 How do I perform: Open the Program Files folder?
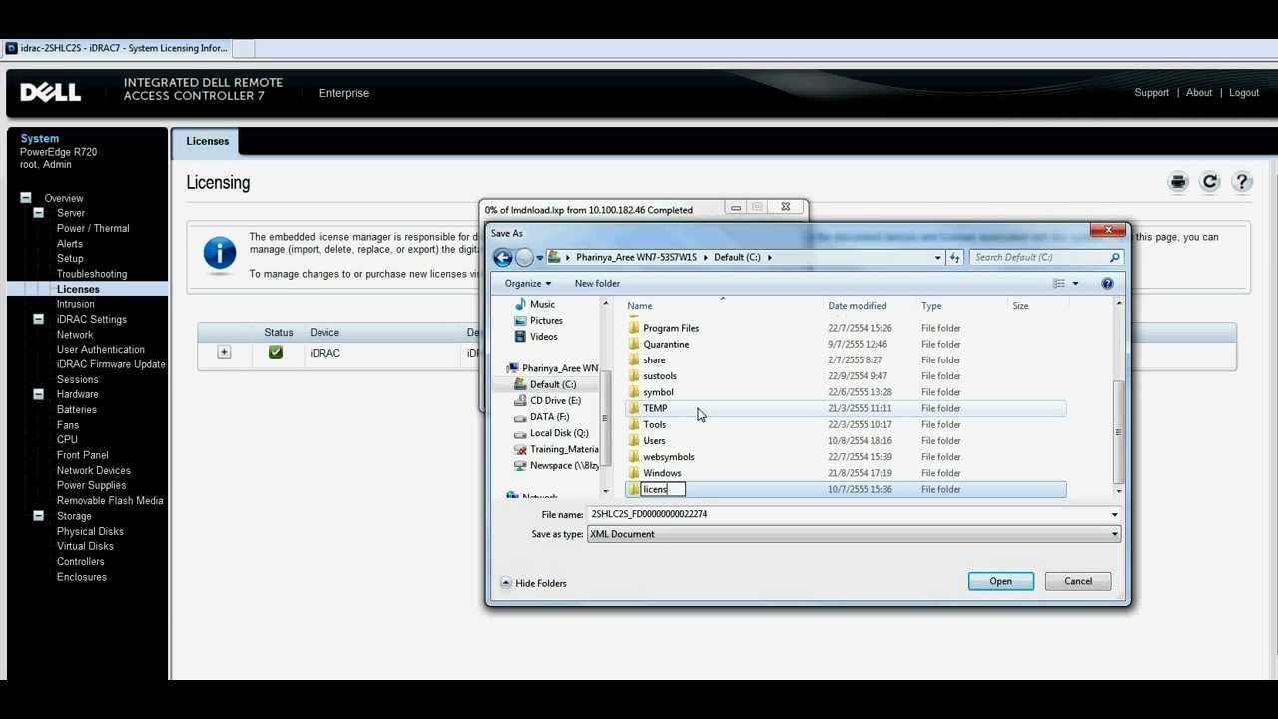tap(671, 328)
